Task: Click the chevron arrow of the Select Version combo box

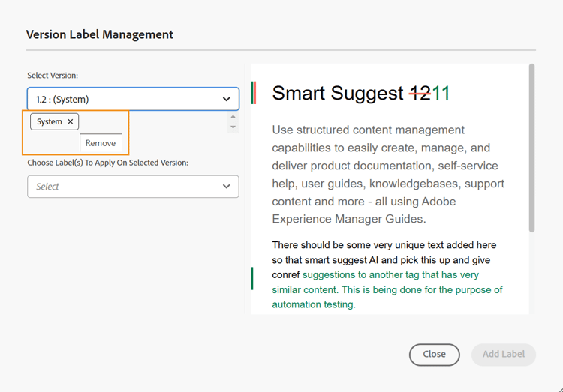Action: (x=226, y=100)
